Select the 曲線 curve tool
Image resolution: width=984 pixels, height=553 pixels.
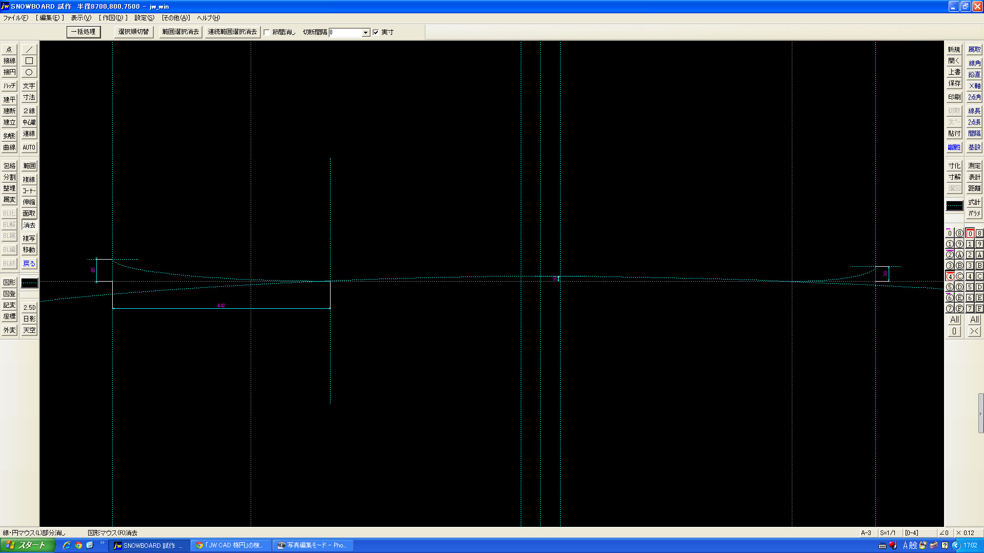(9, 147)
